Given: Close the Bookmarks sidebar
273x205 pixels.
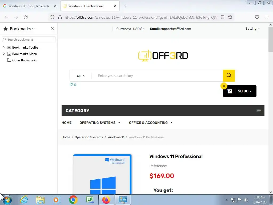Looking at the screenshot, I should coord(53,29).
